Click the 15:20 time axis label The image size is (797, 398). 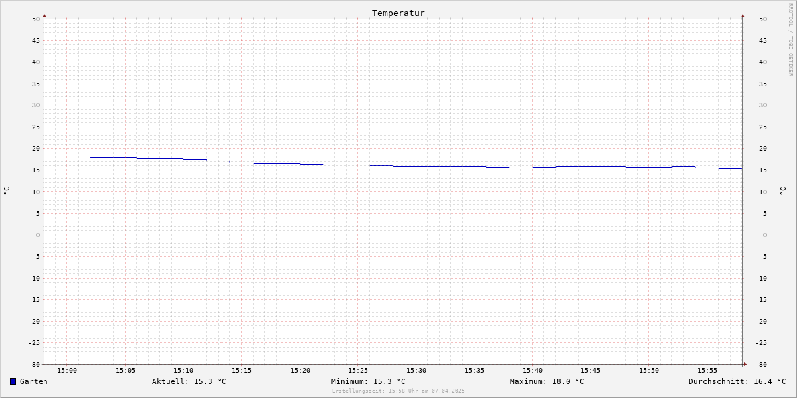coord(300,371)
